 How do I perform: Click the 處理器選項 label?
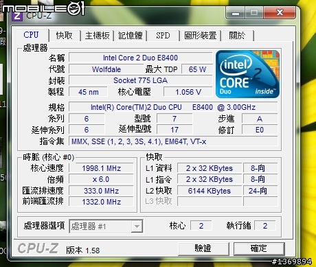(45, 226)
